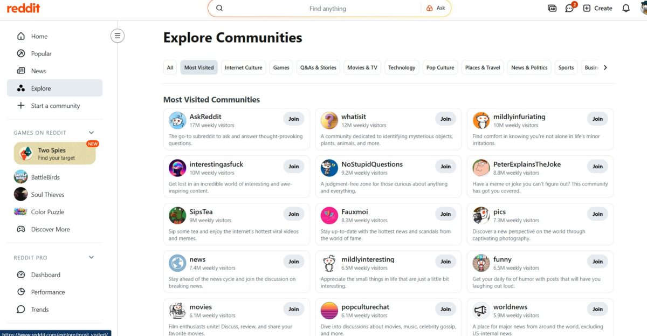The image size is (647, 336).
Task: Open the Dashboard in Reddit Pro
Action: tap(45, 275)
